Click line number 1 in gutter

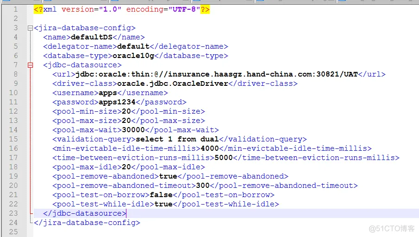point(16,9)
